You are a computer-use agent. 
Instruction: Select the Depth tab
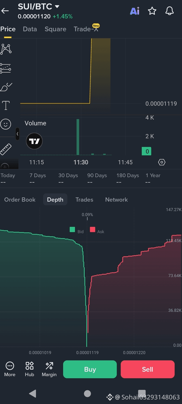pyautogui.click(x=55, y=200)
